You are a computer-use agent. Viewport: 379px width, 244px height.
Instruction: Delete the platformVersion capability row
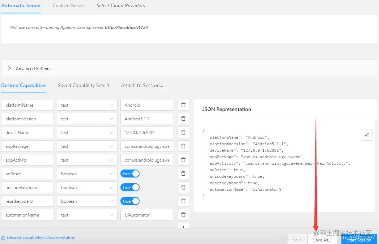point(183,119)
